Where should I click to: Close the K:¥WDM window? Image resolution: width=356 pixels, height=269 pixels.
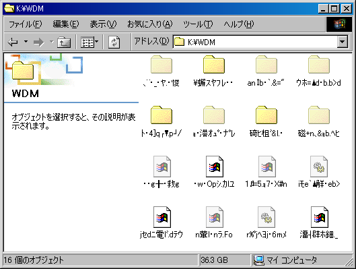pos(347,9)
